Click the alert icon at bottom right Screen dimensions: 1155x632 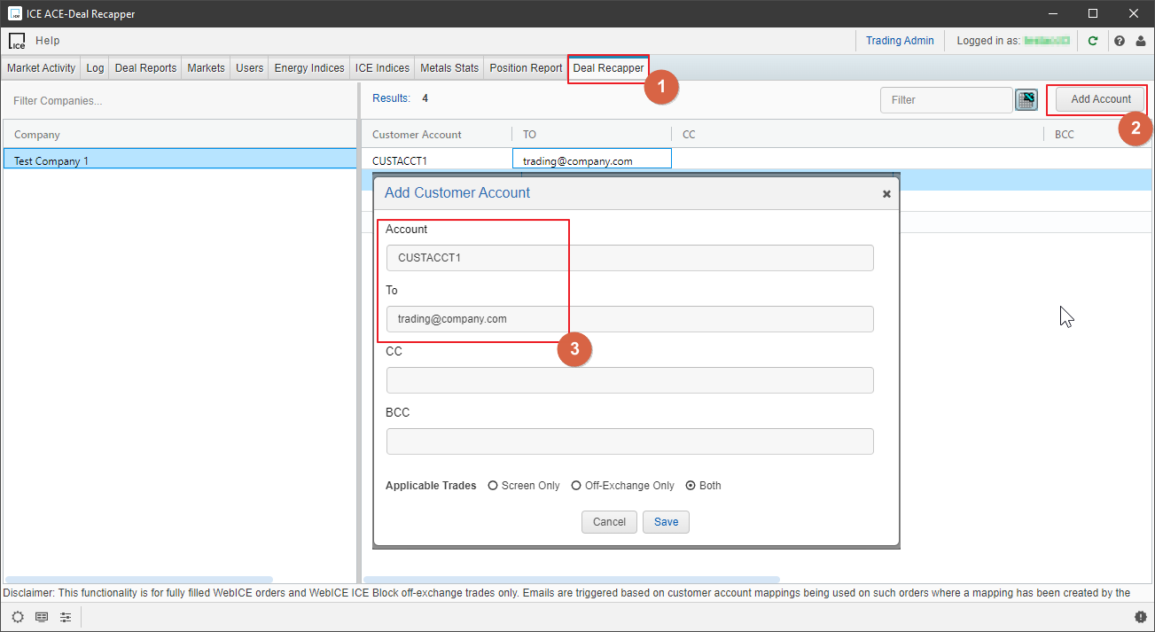pos(1140,617)
